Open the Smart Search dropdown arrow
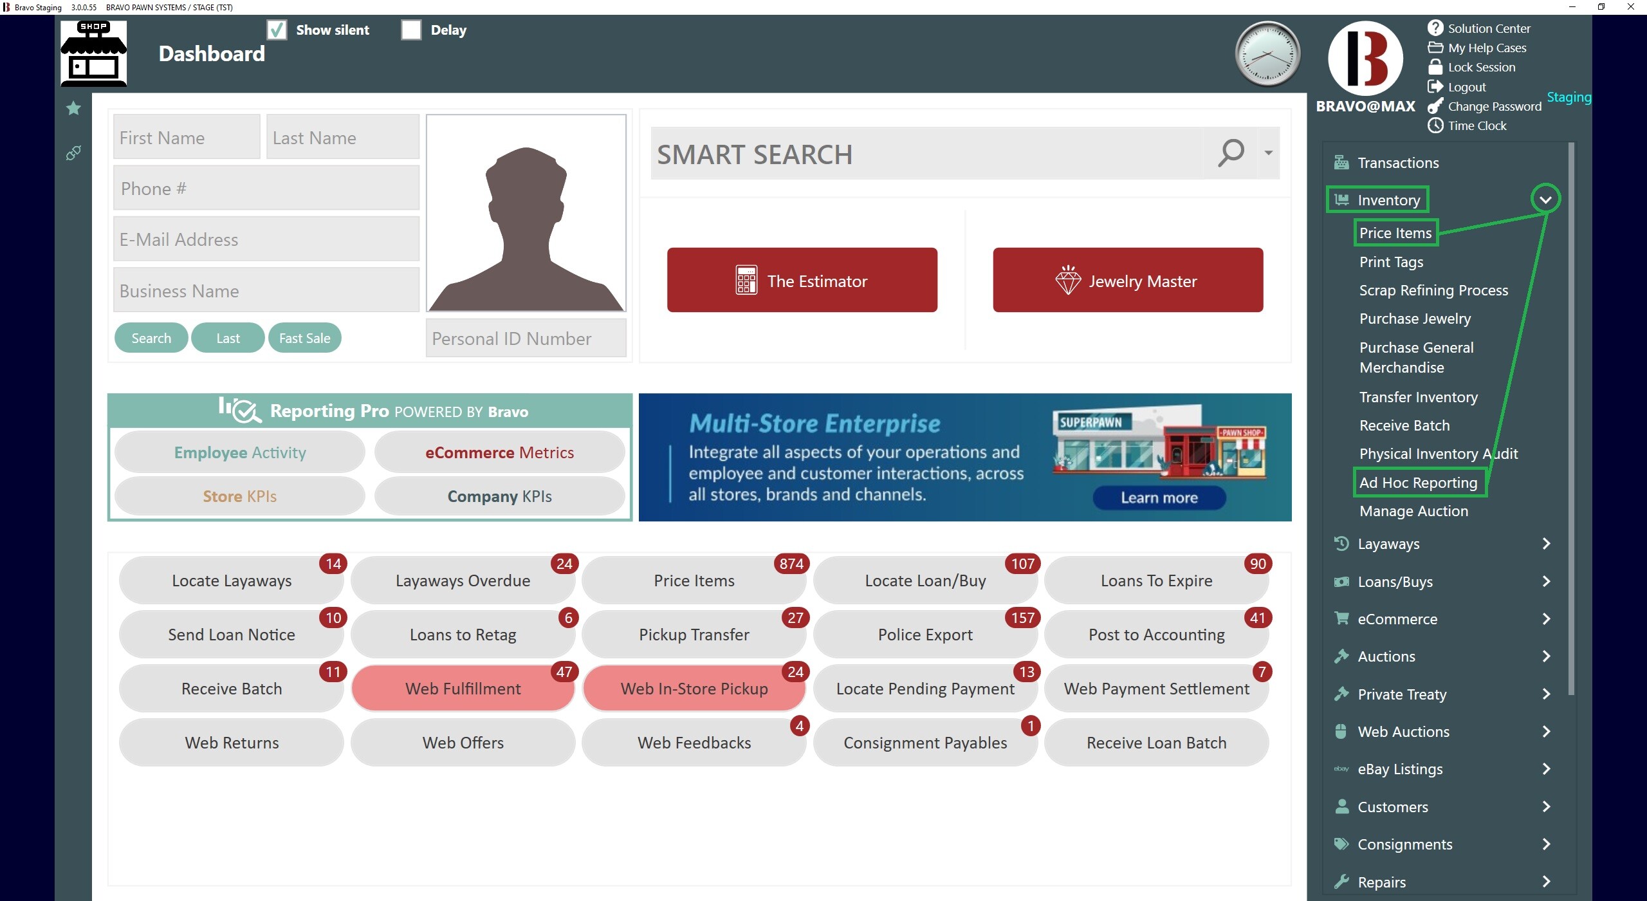This screenshot has height=901, width=1647. tap(1268, 153)
